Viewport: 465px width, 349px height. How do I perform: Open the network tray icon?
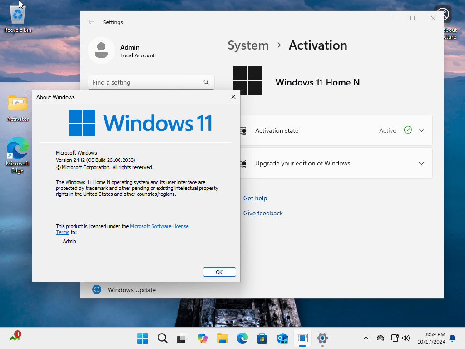coord(395,338)
